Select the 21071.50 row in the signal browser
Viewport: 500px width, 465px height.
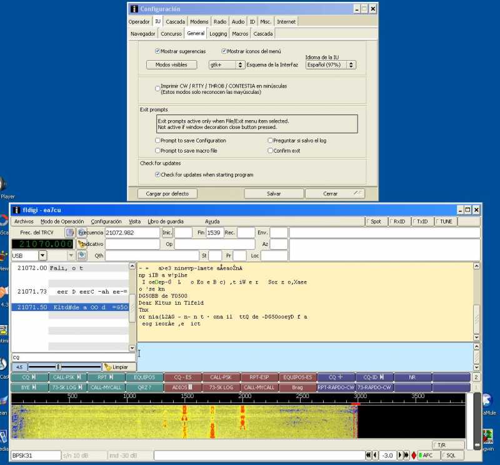click(x=70, y=307)
